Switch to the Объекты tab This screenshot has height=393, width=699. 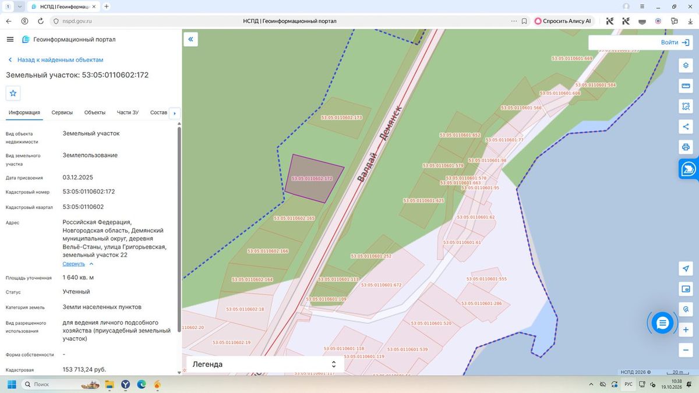pos(95,112)
